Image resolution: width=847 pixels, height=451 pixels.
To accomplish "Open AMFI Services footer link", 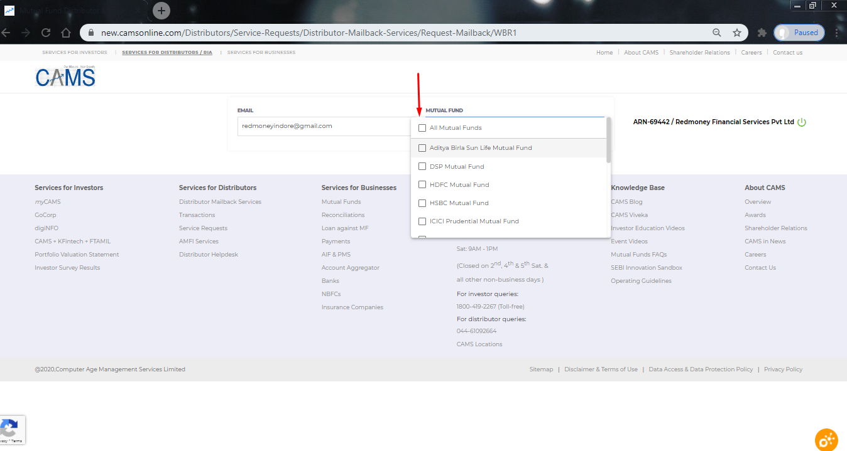I will pyautogui.click(x=199, y=241).
